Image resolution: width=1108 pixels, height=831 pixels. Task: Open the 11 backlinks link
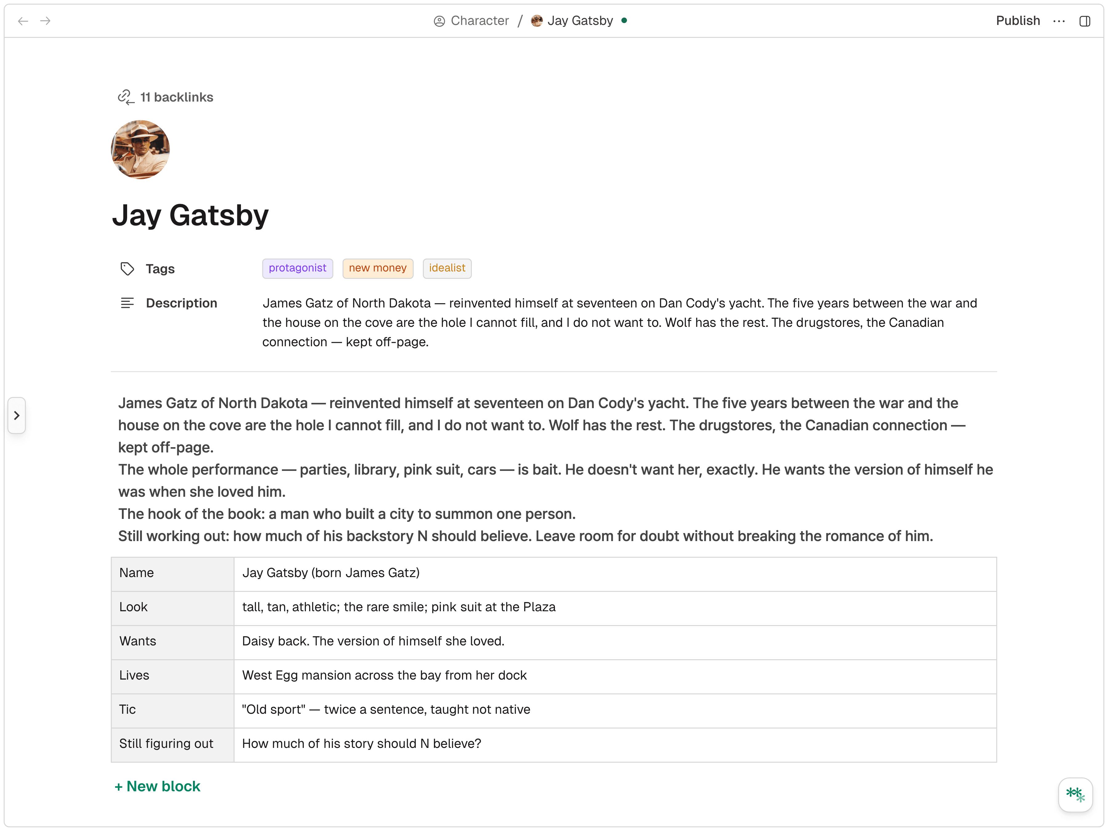pyautogui.click(x=176, y=97)
